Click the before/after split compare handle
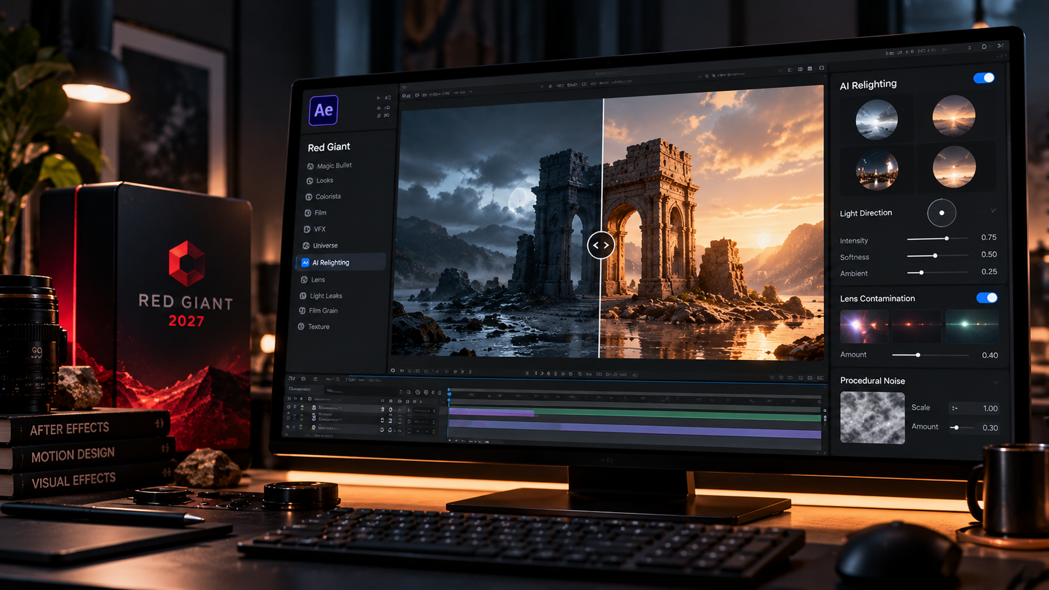 tap(600, 245)
